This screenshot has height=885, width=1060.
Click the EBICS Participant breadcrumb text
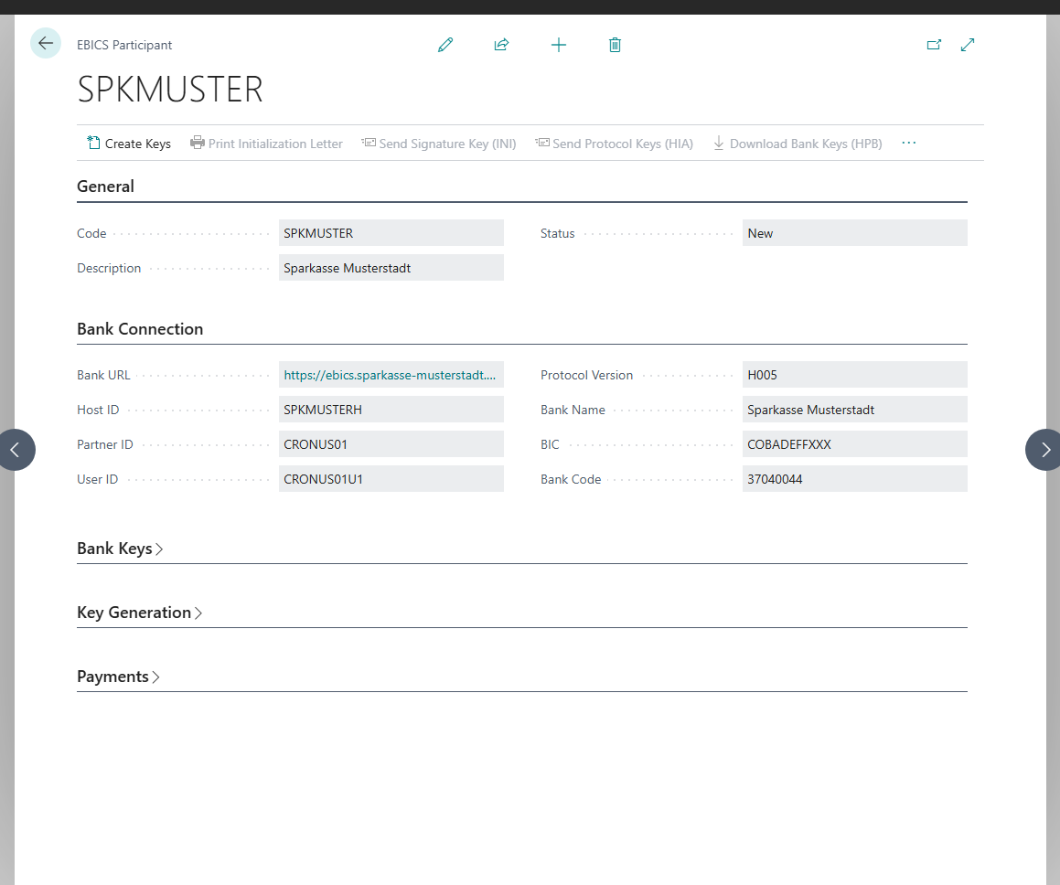(124, 45)
